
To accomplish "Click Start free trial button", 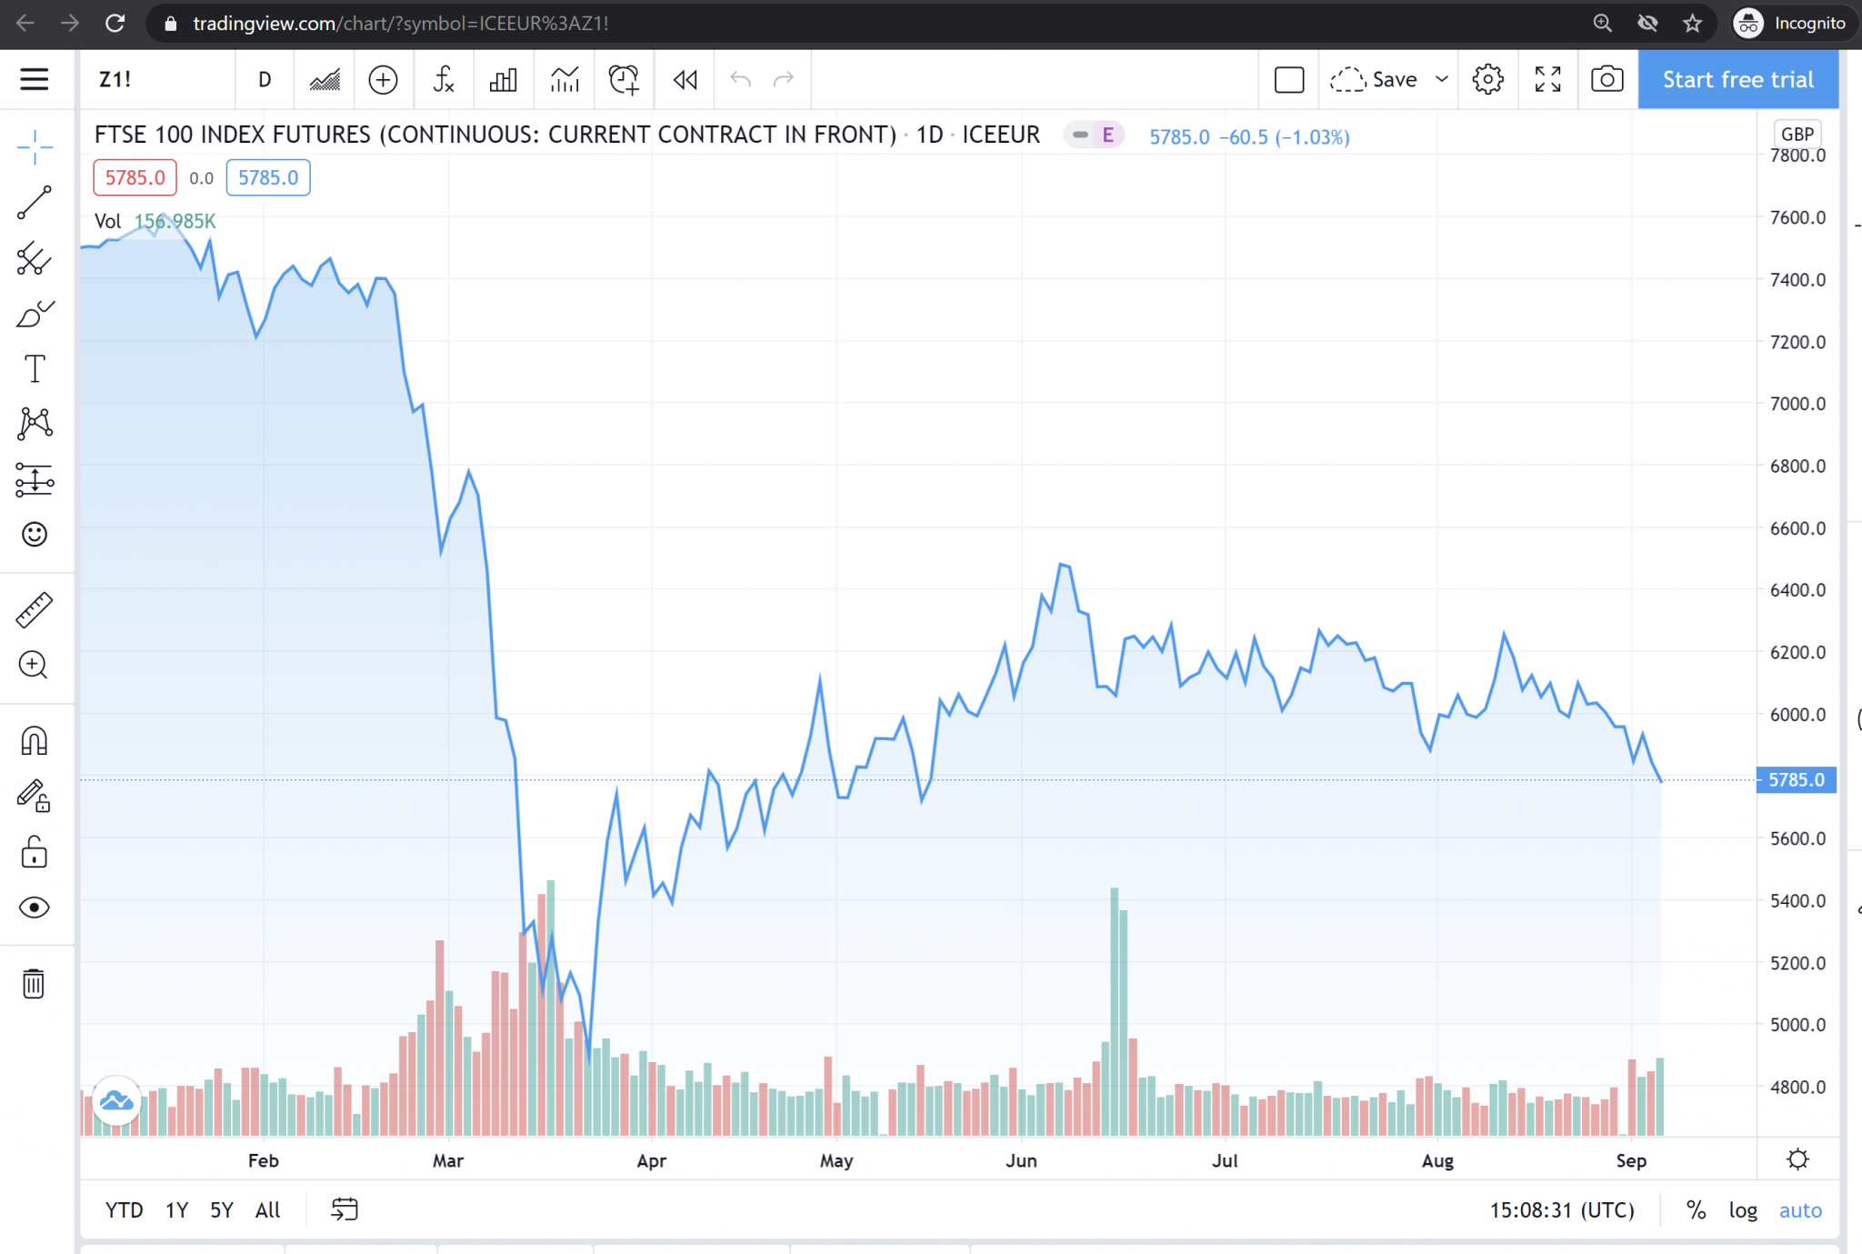I will pos(1738,79).
